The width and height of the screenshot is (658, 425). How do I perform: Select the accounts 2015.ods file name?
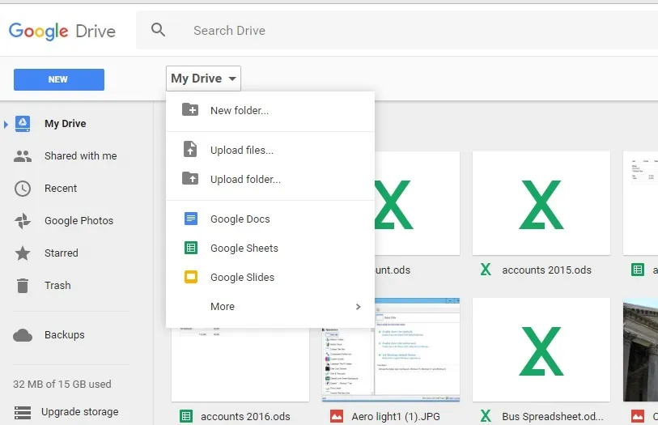[x=547, y=270]
